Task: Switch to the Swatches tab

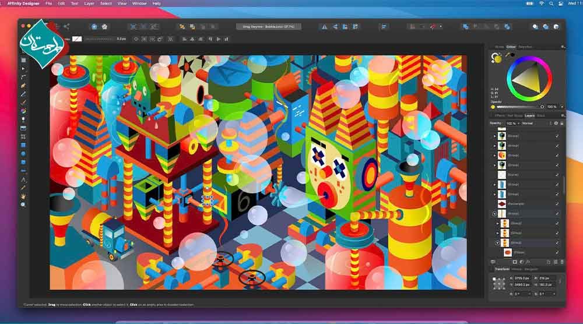Action: [525, 47]
